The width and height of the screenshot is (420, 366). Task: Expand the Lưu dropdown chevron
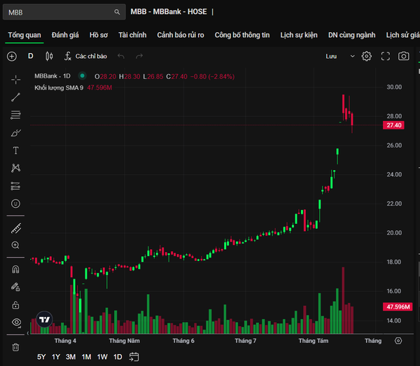tap(353, 57)
